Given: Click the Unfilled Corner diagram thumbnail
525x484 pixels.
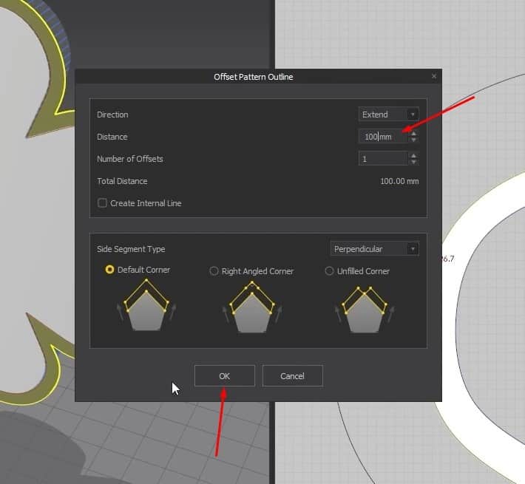Looking at the screenshot, I should click(x=365, y=309).
